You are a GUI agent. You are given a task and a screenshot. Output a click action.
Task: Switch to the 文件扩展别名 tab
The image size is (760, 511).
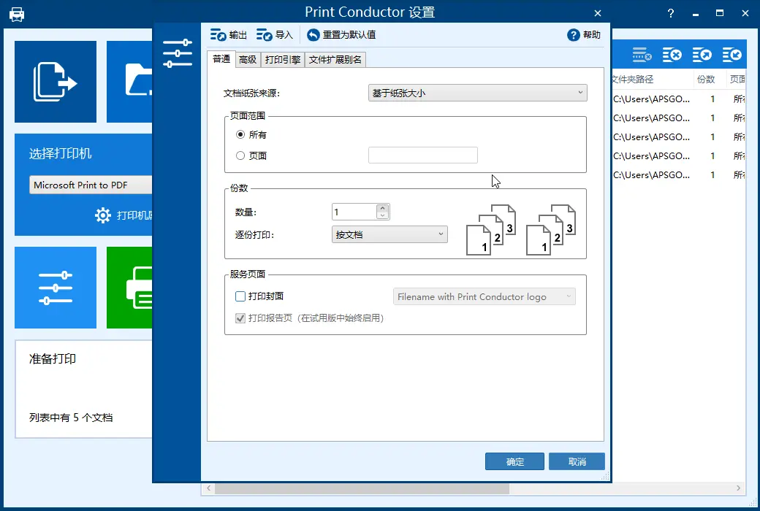coord(335,60)
